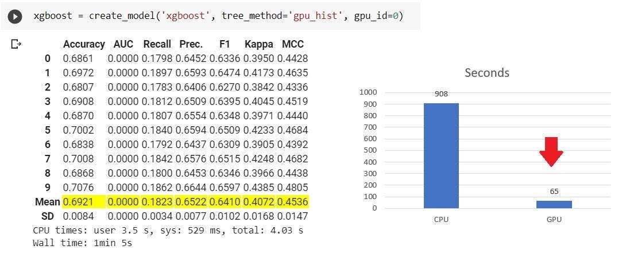
Task: Click inside the create_model code line
Action: click(218, 16)
